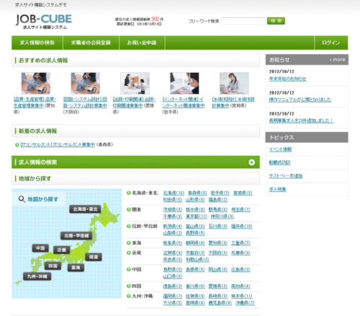The image size is (360, 316).
Task: Open the お祝い金申請 menu tab
Action: (142, 43)
